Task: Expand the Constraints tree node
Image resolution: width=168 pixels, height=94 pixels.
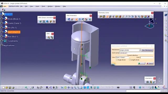Action: click(2, 40)
